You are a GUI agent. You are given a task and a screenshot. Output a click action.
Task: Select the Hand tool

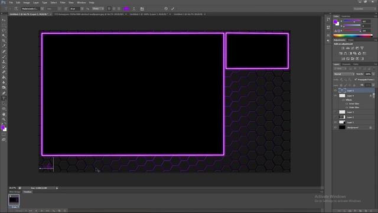point(4,114)
